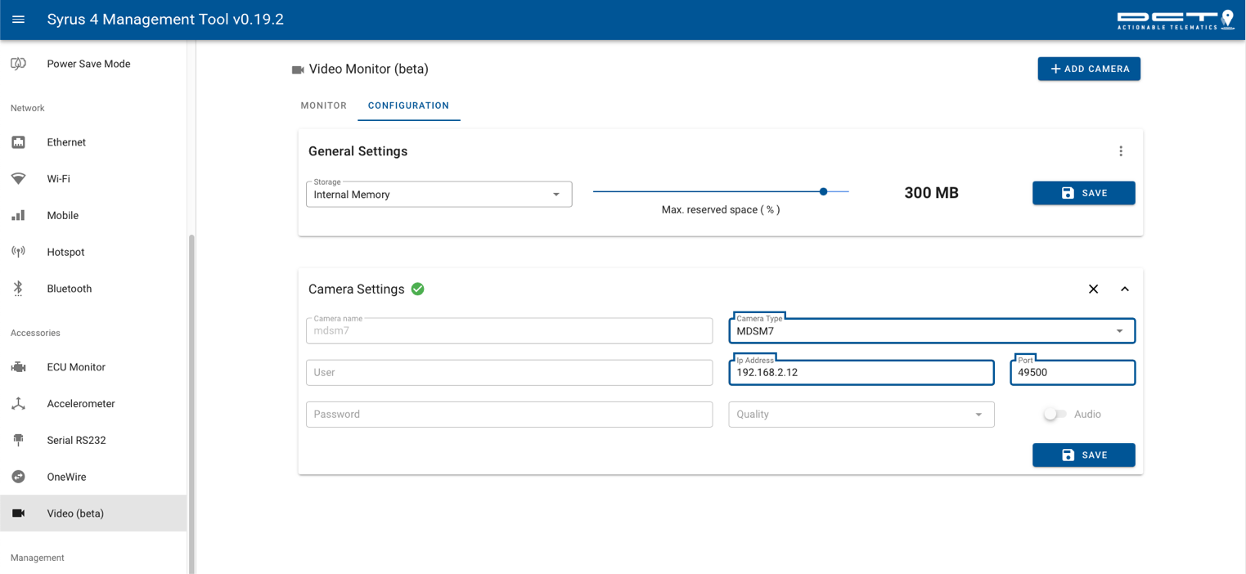Click the Network section label
1246x574 pixels.
(x=28, y=108)
